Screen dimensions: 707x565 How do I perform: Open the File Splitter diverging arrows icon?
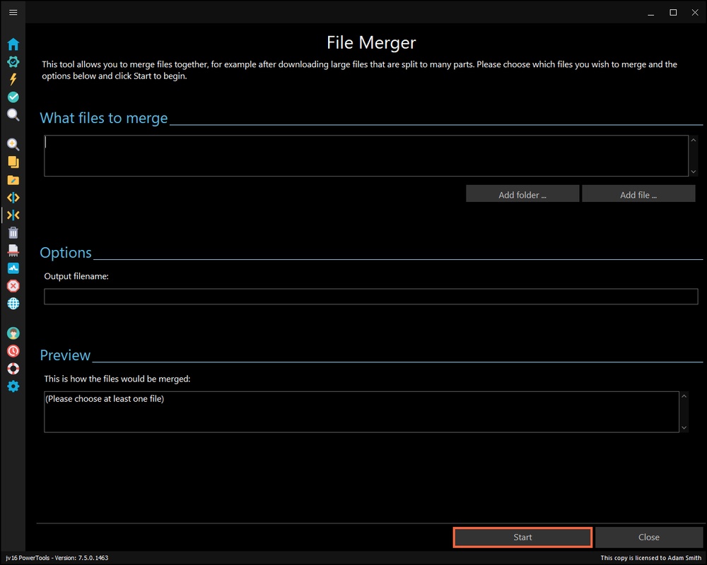click(x=13, y=198)
